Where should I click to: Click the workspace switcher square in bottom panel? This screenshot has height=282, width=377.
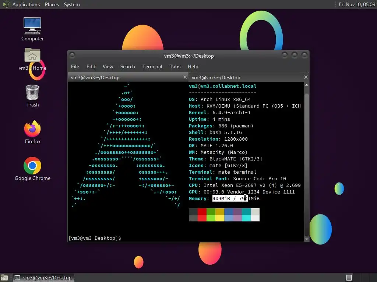[349, 278]
